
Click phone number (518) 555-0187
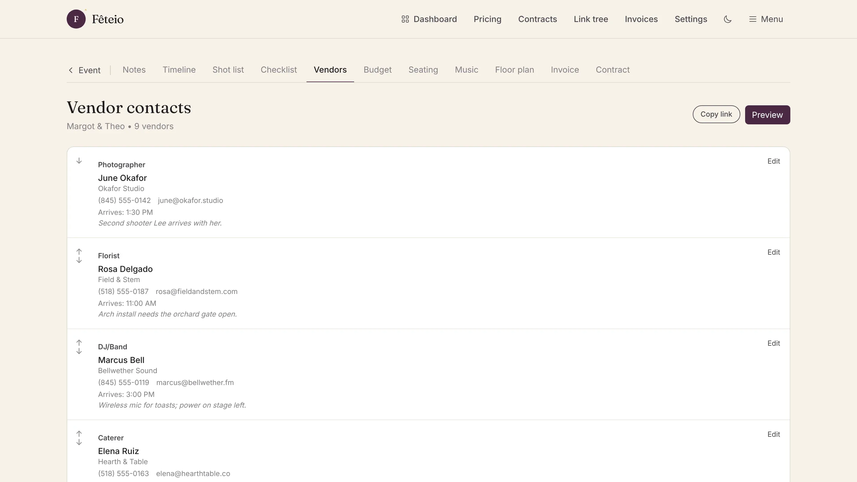(x=123, y=291)
